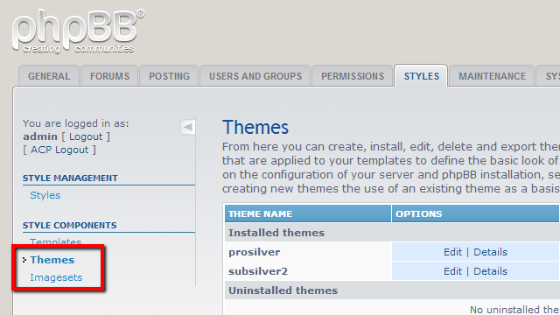Screen dimensions: 560x315
Task: Click the Logout link
Action: coord(86,136)
